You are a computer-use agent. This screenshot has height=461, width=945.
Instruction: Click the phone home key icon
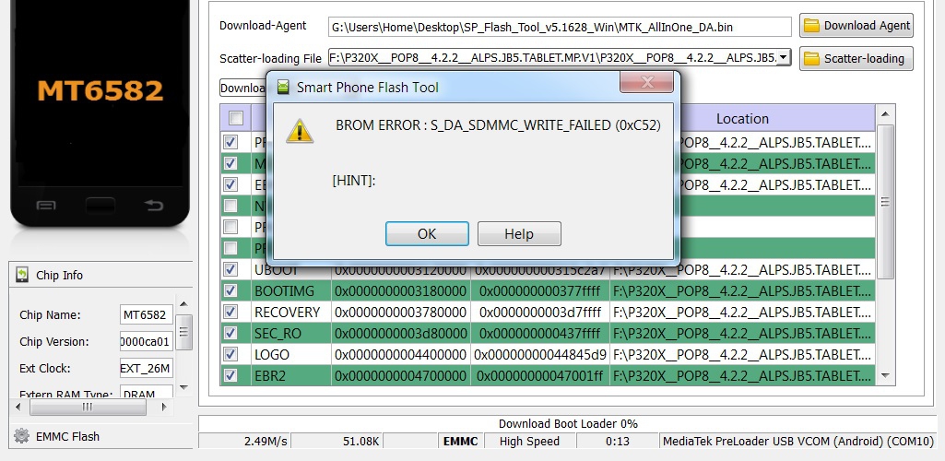pos(100,206)
